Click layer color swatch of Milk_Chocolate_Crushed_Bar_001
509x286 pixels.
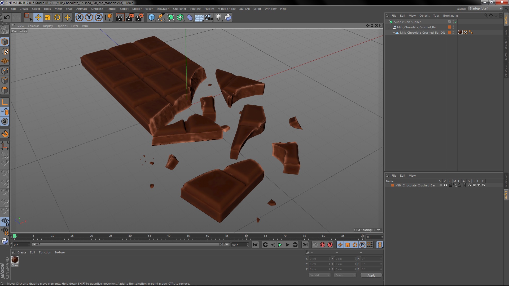[x=450, y=32]
